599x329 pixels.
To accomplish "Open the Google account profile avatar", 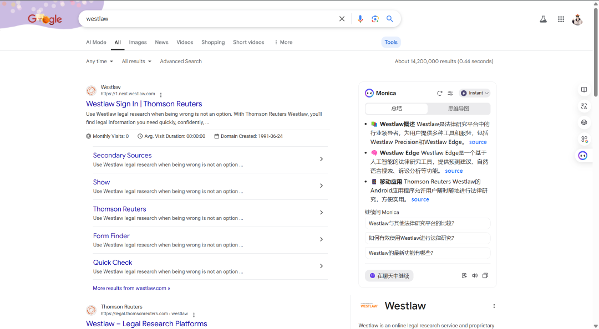I will click(x=577, y=19).
